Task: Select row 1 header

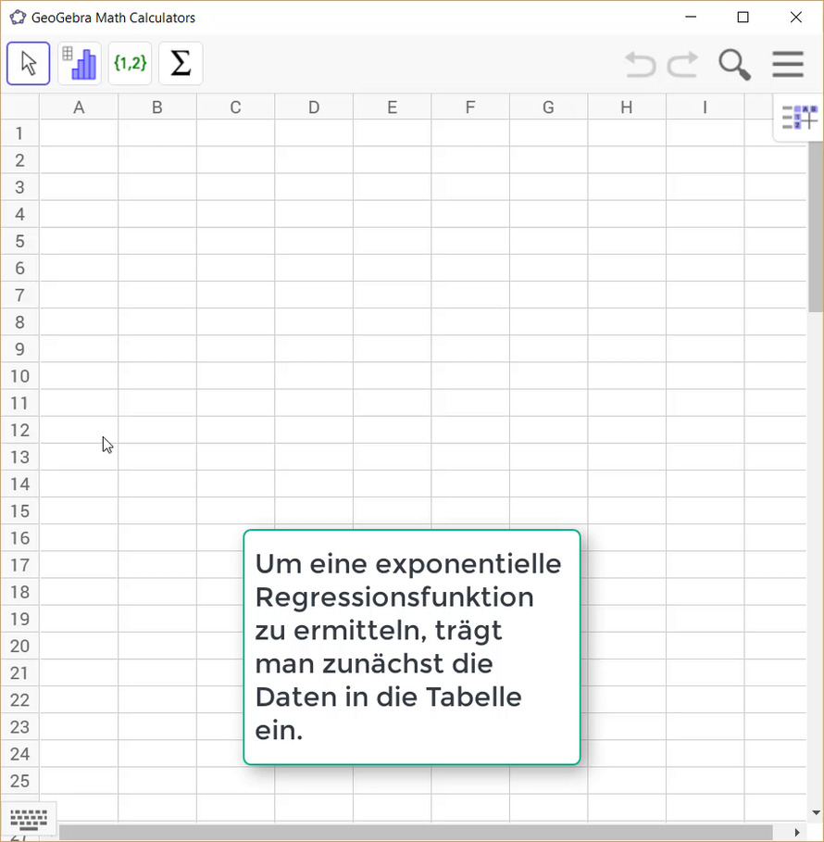Action: tap(19, 133)
